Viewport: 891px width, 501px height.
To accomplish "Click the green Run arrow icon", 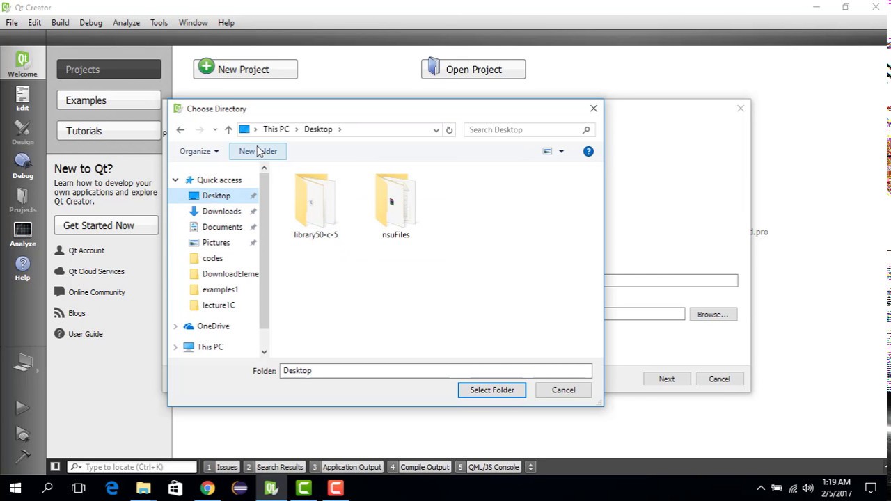I will [x=22, y=408].
